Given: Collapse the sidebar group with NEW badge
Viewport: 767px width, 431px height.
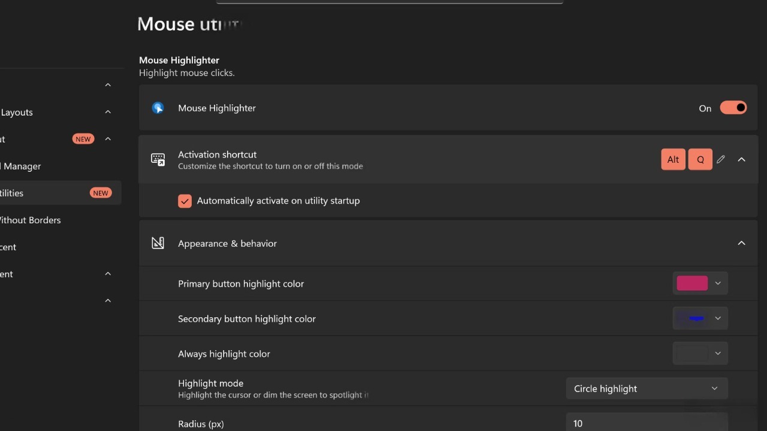Looking at the screenshot, I should click(x=108, y=139).
